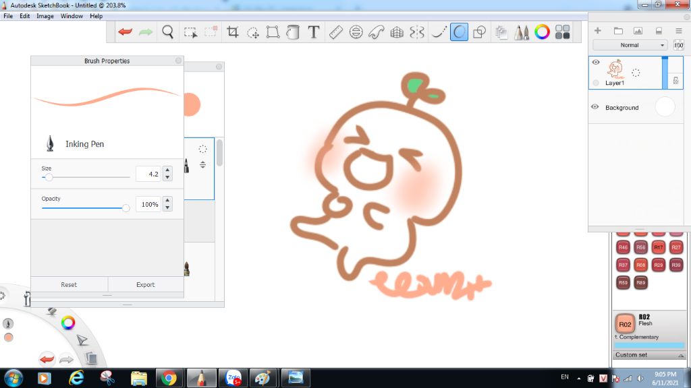This screenshot has height=388, width=691.
Task: Add an image layer
Action: coord(638,30)
